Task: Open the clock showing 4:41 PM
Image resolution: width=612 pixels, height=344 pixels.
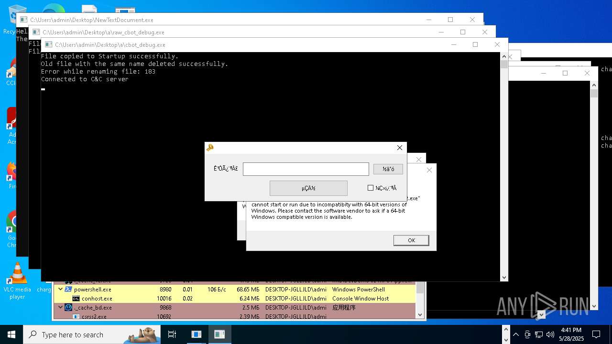Action: [571, 334]
